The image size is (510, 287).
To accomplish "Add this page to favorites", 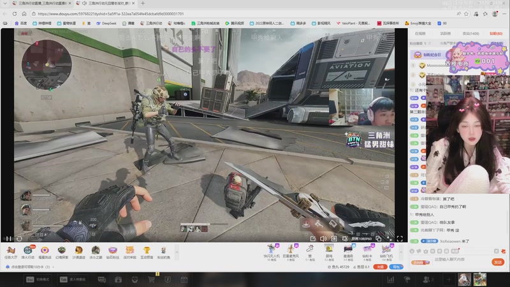I will 467,13.
